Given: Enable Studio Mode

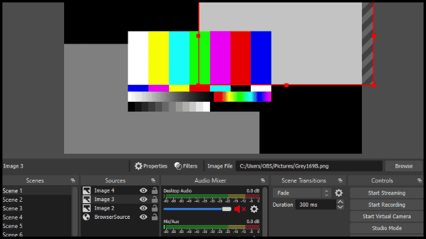Looking at the screenshot, I should [386, 228].
